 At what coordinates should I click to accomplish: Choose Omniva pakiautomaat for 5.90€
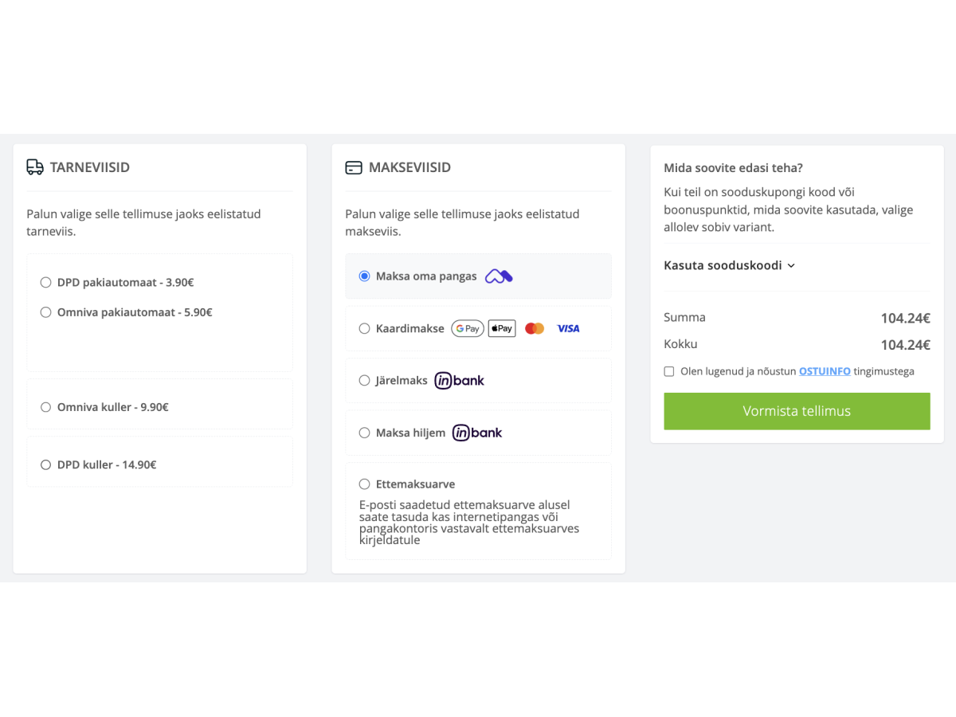coord(46,312)
